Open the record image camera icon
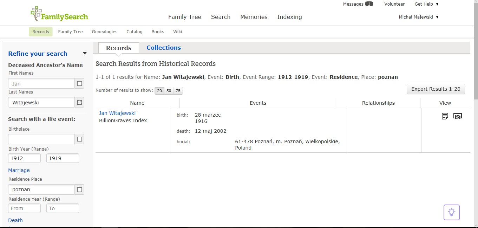Viewport: 478px width, 228px height. [457, 116]
